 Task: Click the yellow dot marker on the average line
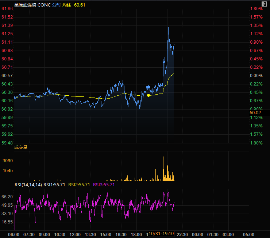tap(148, 95)
